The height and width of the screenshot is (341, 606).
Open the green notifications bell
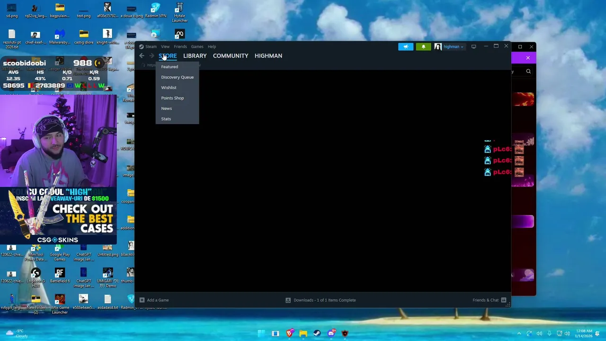pos(423,46)
